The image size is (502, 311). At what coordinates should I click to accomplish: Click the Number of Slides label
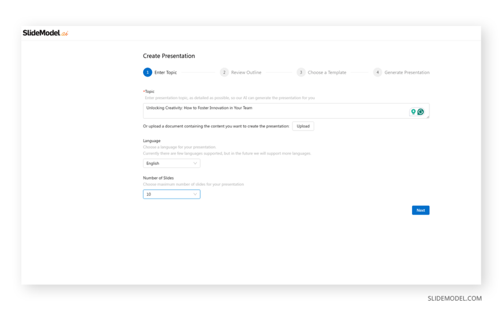[x=158, y=178]
